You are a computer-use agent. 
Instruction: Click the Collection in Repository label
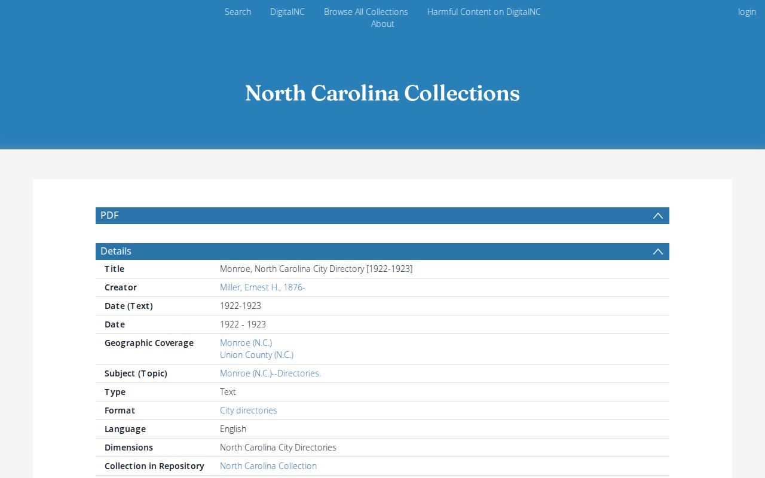click(154, 466)
